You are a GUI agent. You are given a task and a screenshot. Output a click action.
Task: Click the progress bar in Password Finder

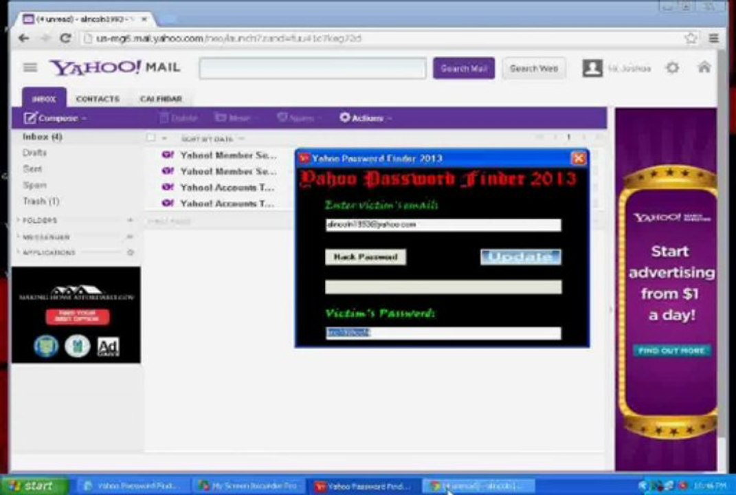click(x=443, y=287)
